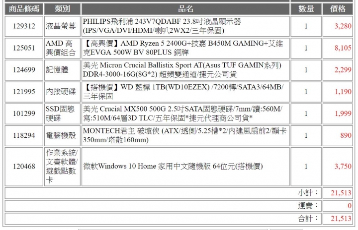Click the price 1,190

(343, 92)
